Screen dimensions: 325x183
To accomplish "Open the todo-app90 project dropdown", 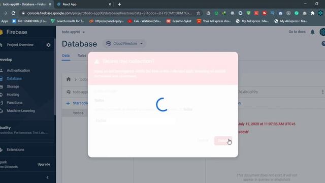I will (73, 32).
